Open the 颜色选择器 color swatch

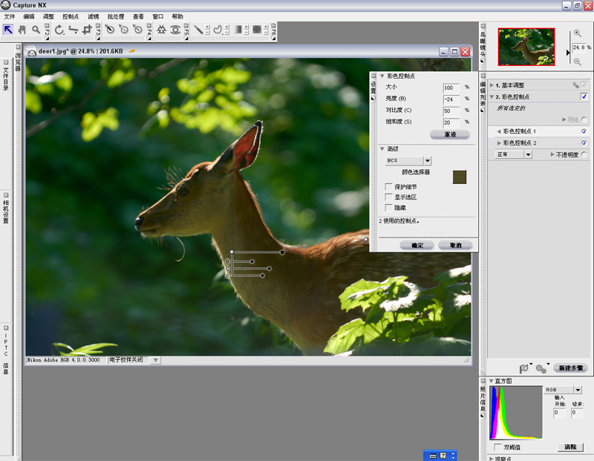tap(459, 177)
